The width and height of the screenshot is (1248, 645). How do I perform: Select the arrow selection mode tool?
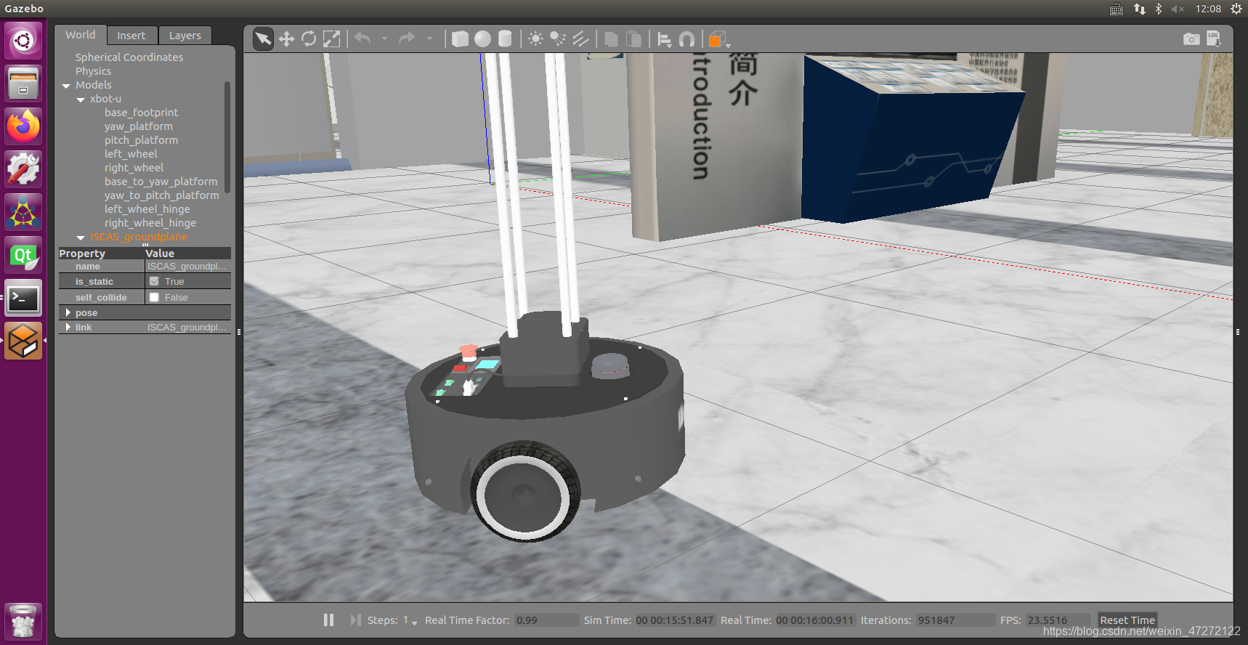coord(263,38)
